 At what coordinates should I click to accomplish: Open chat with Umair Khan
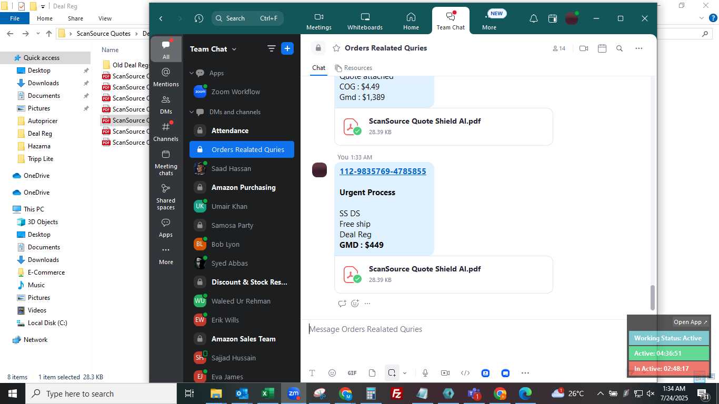(242, 206)
